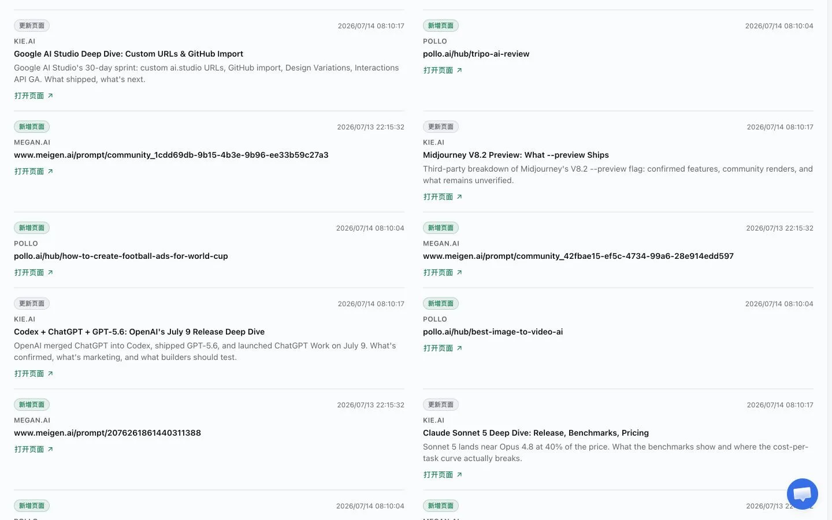Open page link under Midjourney V8.2 Preview

tap(443, 197)
